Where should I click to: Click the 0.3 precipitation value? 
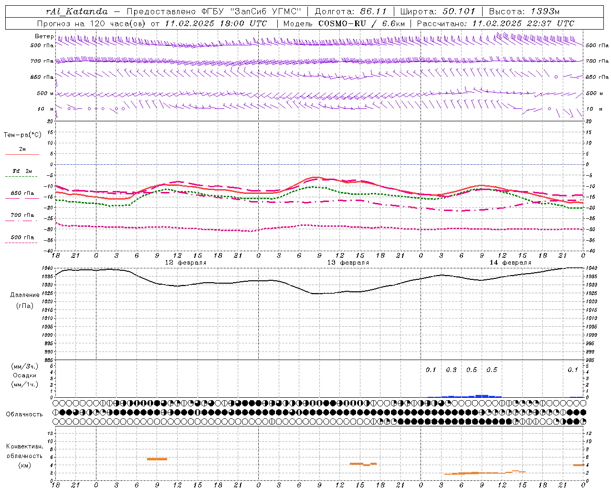(451, 370)
